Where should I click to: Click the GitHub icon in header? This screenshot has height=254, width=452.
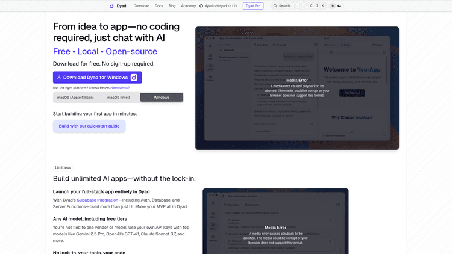click(x=201, y=6)
